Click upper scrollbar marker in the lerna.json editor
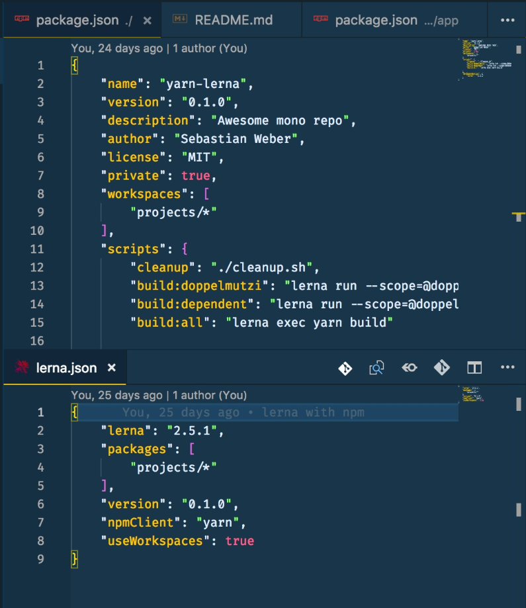This screenshot has height=608, width=526. click(519, 404)
